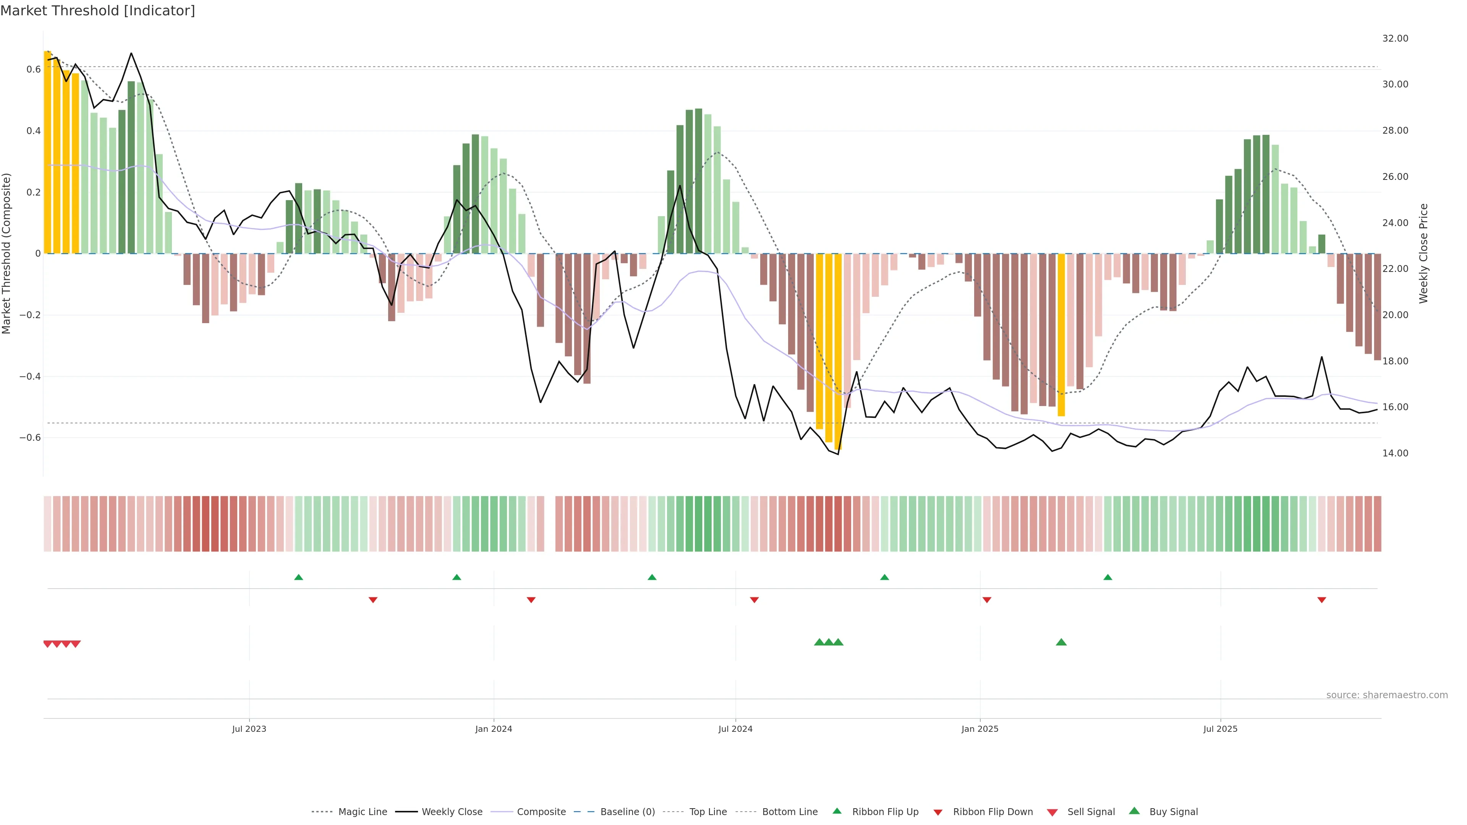Click the first green ribbon flip up marker
Viewport: 1467px width, 825px height.
(298, 577)
